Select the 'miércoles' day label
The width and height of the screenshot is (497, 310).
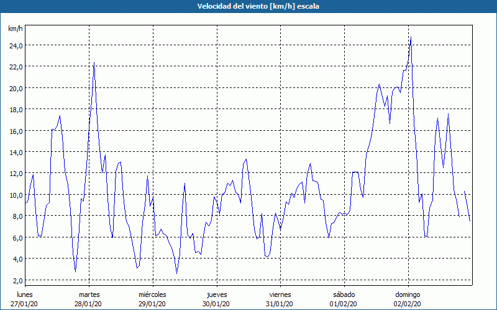pos(152,294)
